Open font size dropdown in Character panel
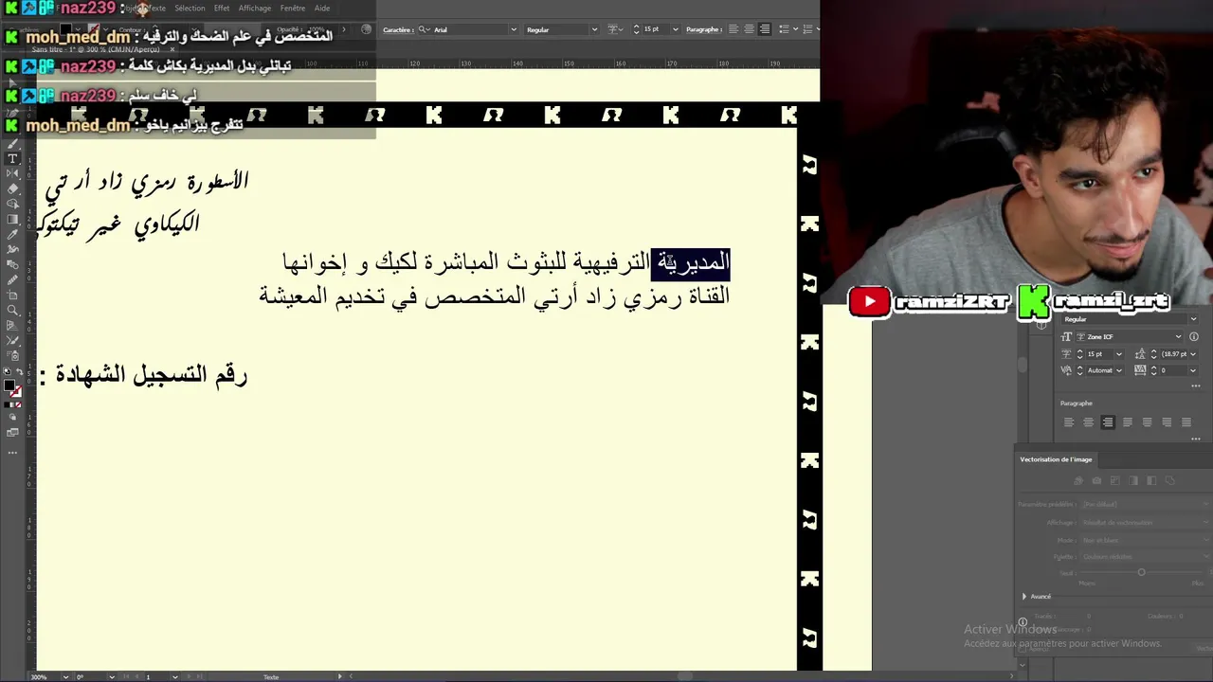Viewport: 1213px width, 682px height. 1119,353
